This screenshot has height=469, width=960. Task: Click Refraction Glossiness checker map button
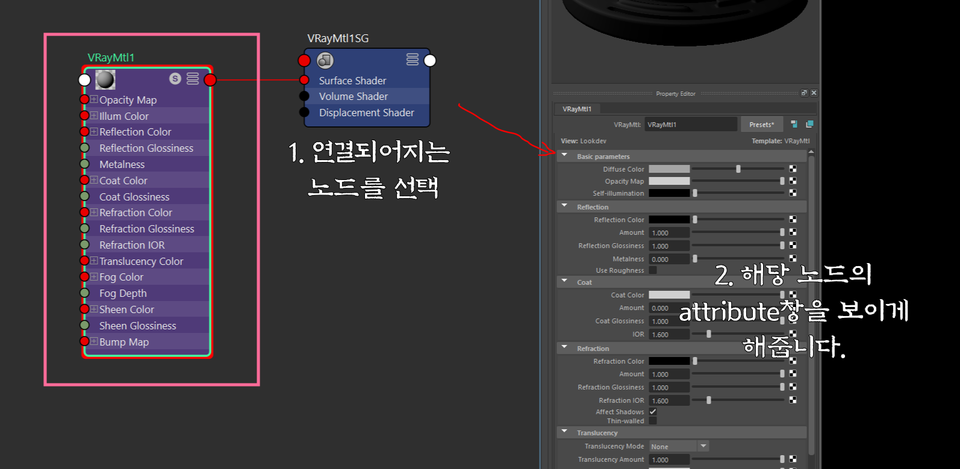pyautogui.click(x=793, y=387)
